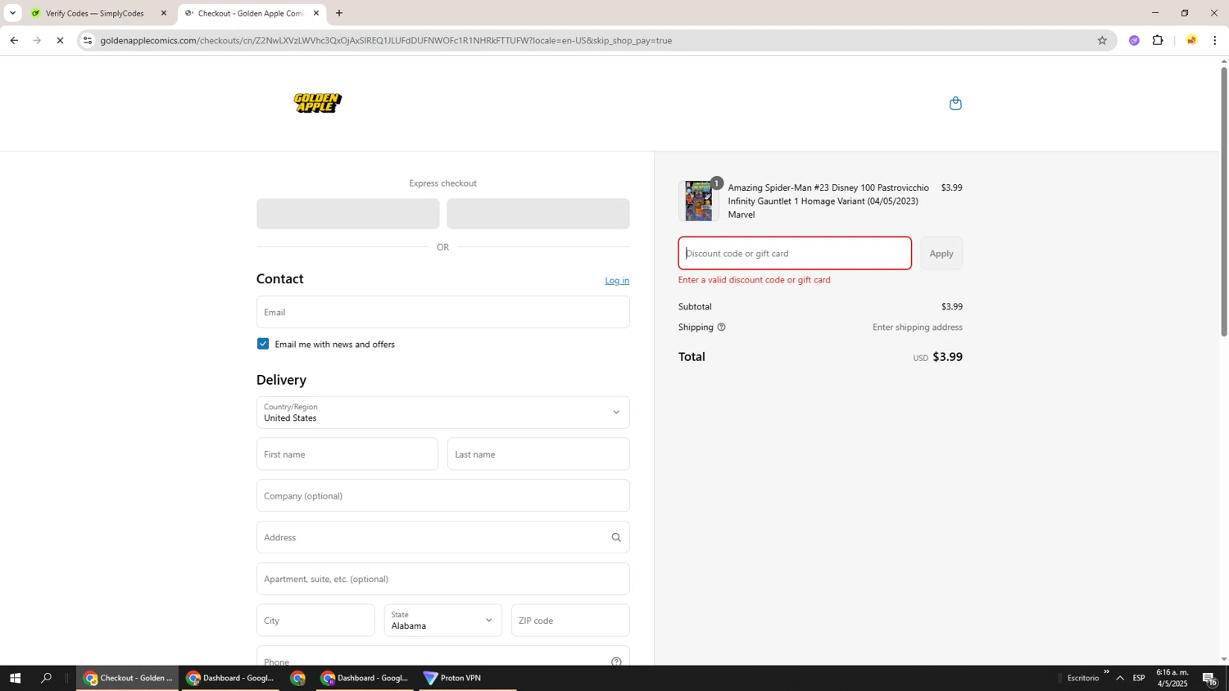Viewport: 1229px width, 691px height.
Task: Click the second express checkout button
Action: (x=538, y=214)
